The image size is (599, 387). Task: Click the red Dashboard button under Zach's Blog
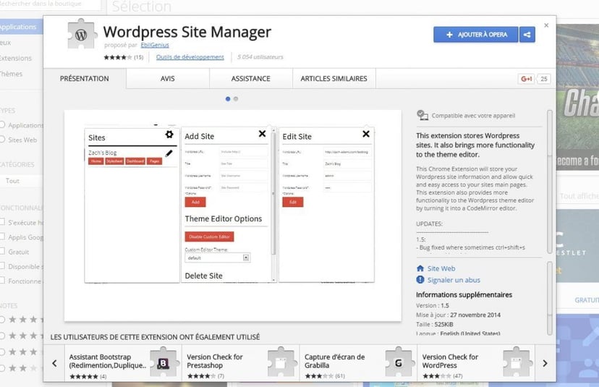(x=135, y=161)
